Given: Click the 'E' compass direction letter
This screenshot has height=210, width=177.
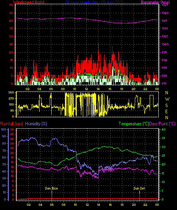Looking at the screenshot, I should point(166,112).
